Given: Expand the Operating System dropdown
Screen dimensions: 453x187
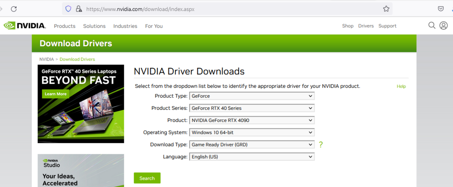Looking at the screenshot, I should (252, 132).
